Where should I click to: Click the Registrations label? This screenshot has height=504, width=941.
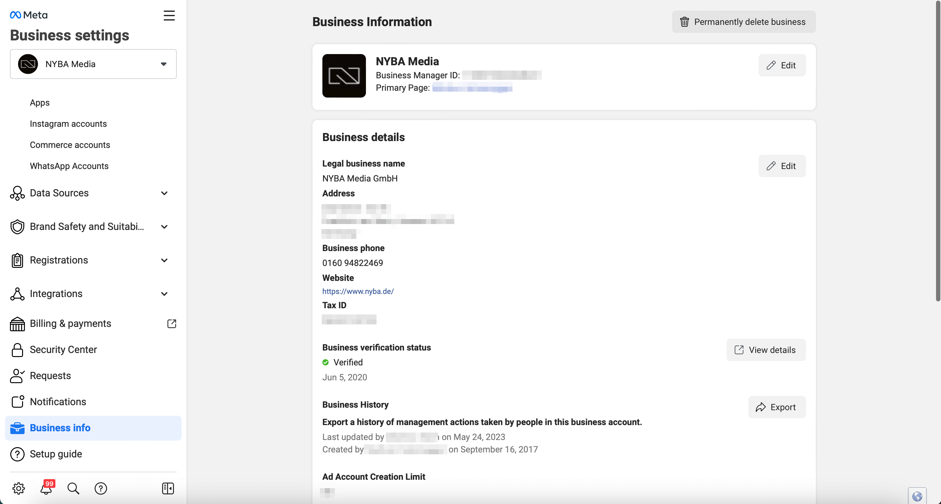click(x=59, y=260)
